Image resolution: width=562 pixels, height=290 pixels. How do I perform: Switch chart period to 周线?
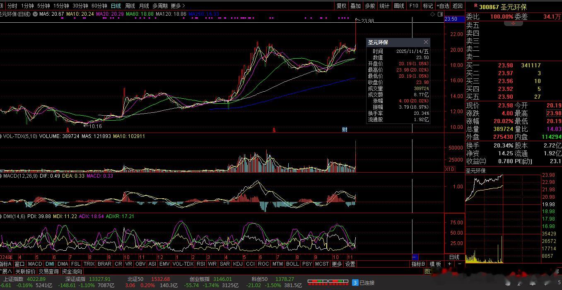(x=130, y=6)
